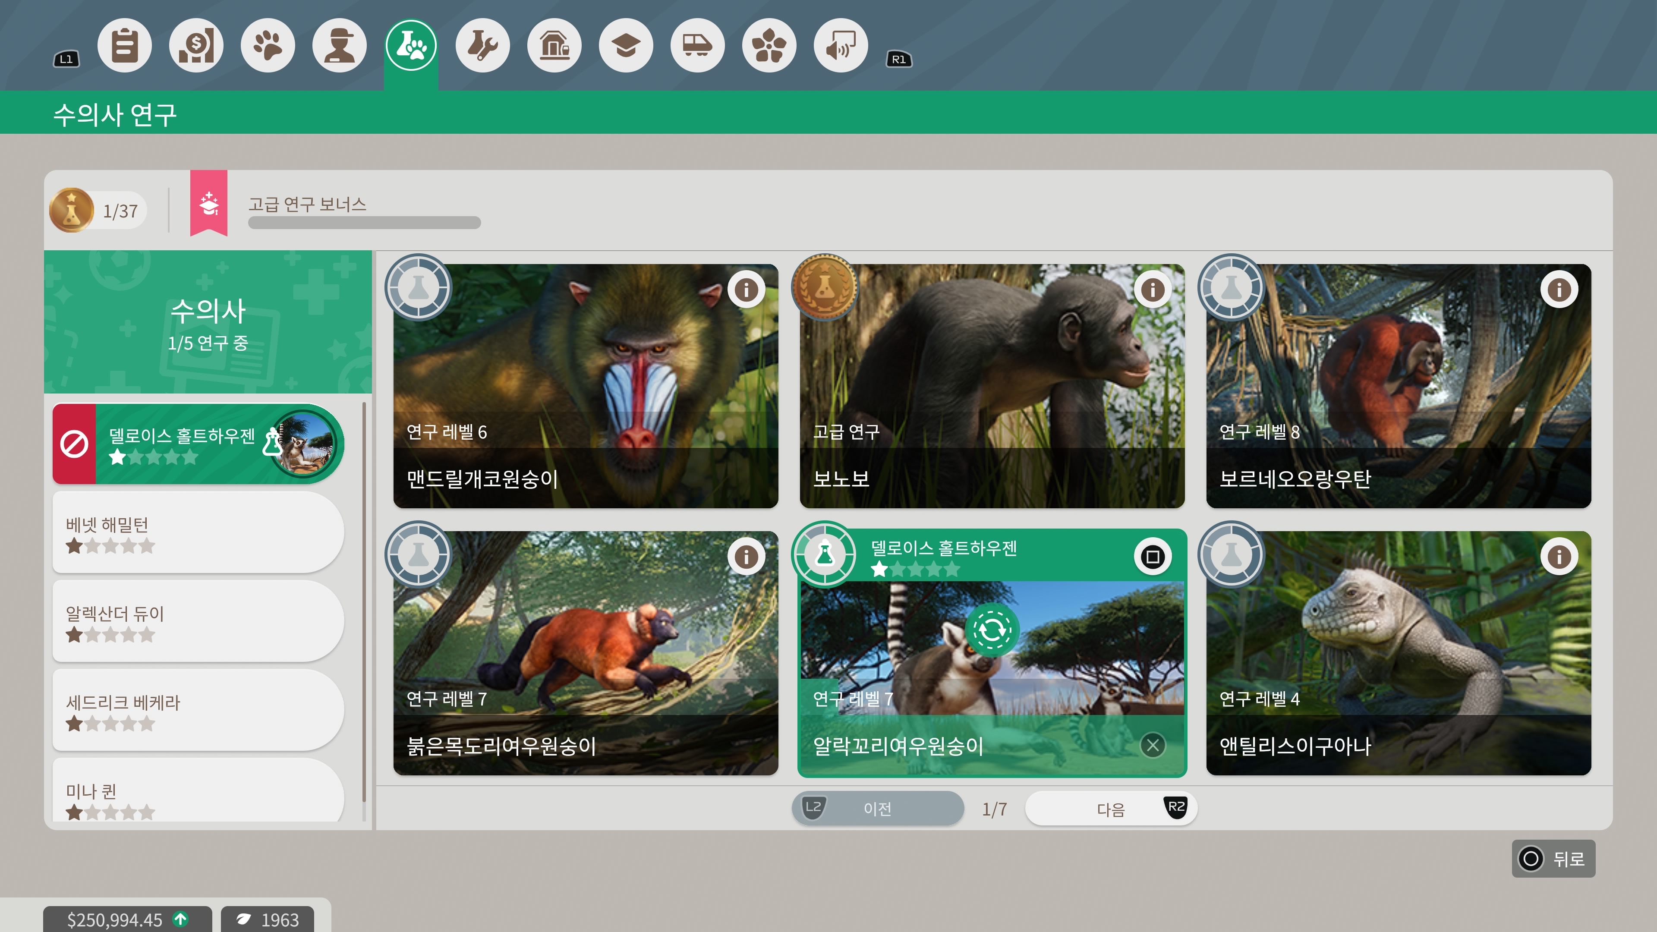Click the bronze medal badge on 보노보

825,287
